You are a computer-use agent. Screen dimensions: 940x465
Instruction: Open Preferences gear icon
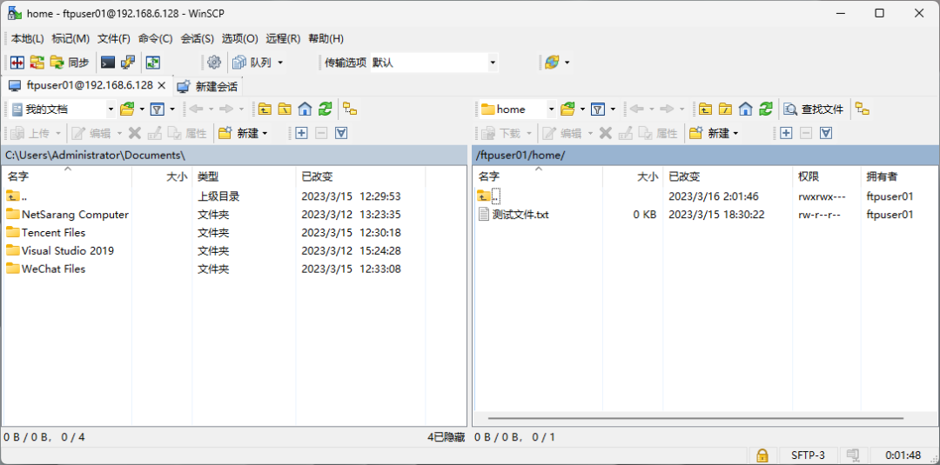(x=214, y=63)
